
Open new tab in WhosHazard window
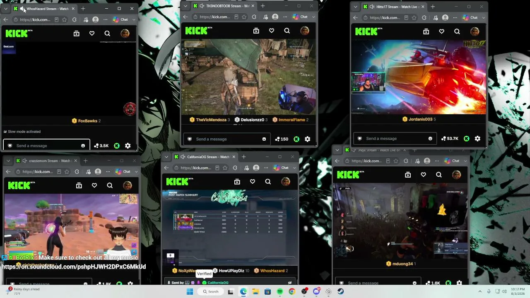click(x=83, y=9)
